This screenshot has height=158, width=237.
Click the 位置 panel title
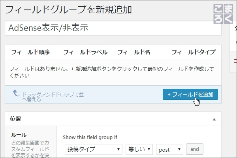[15, 119]
